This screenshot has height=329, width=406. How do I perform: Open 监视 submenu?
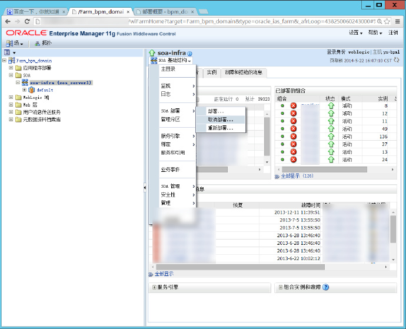click(x=177, y=86)
